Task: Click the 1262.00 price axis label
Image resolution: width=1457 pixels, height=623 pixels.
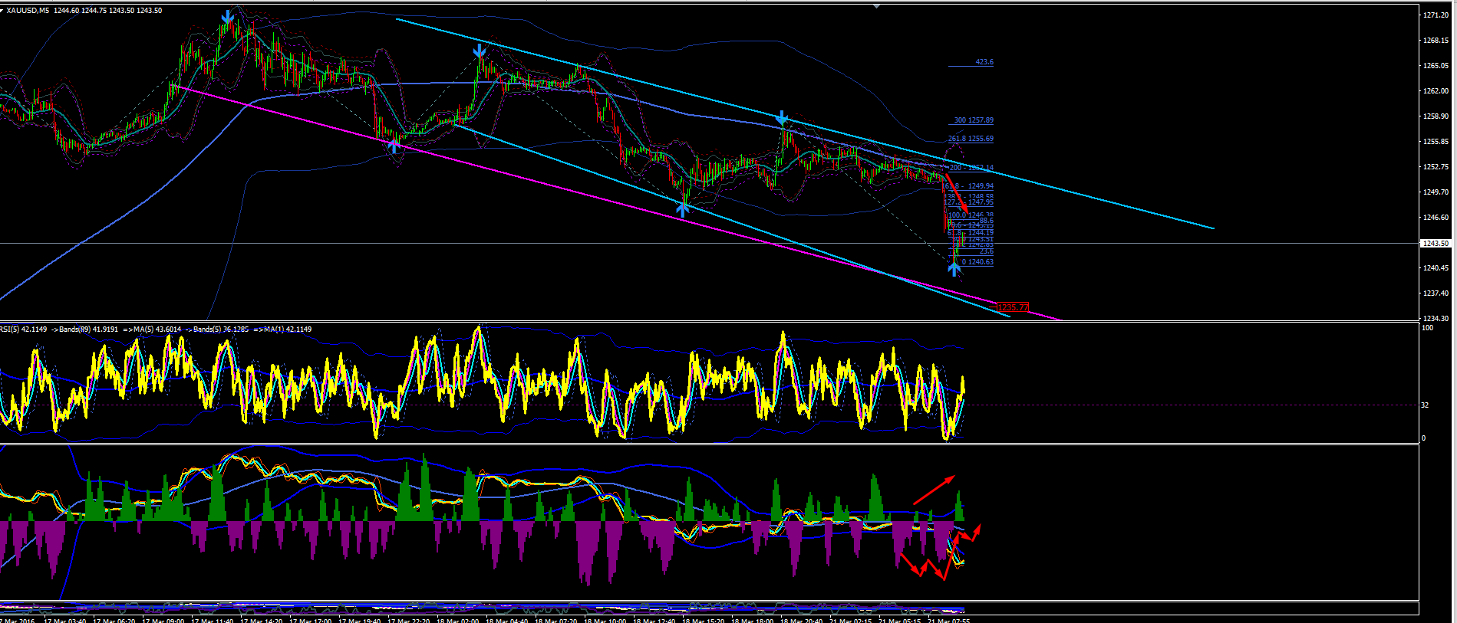Action: pos(1436,91)
